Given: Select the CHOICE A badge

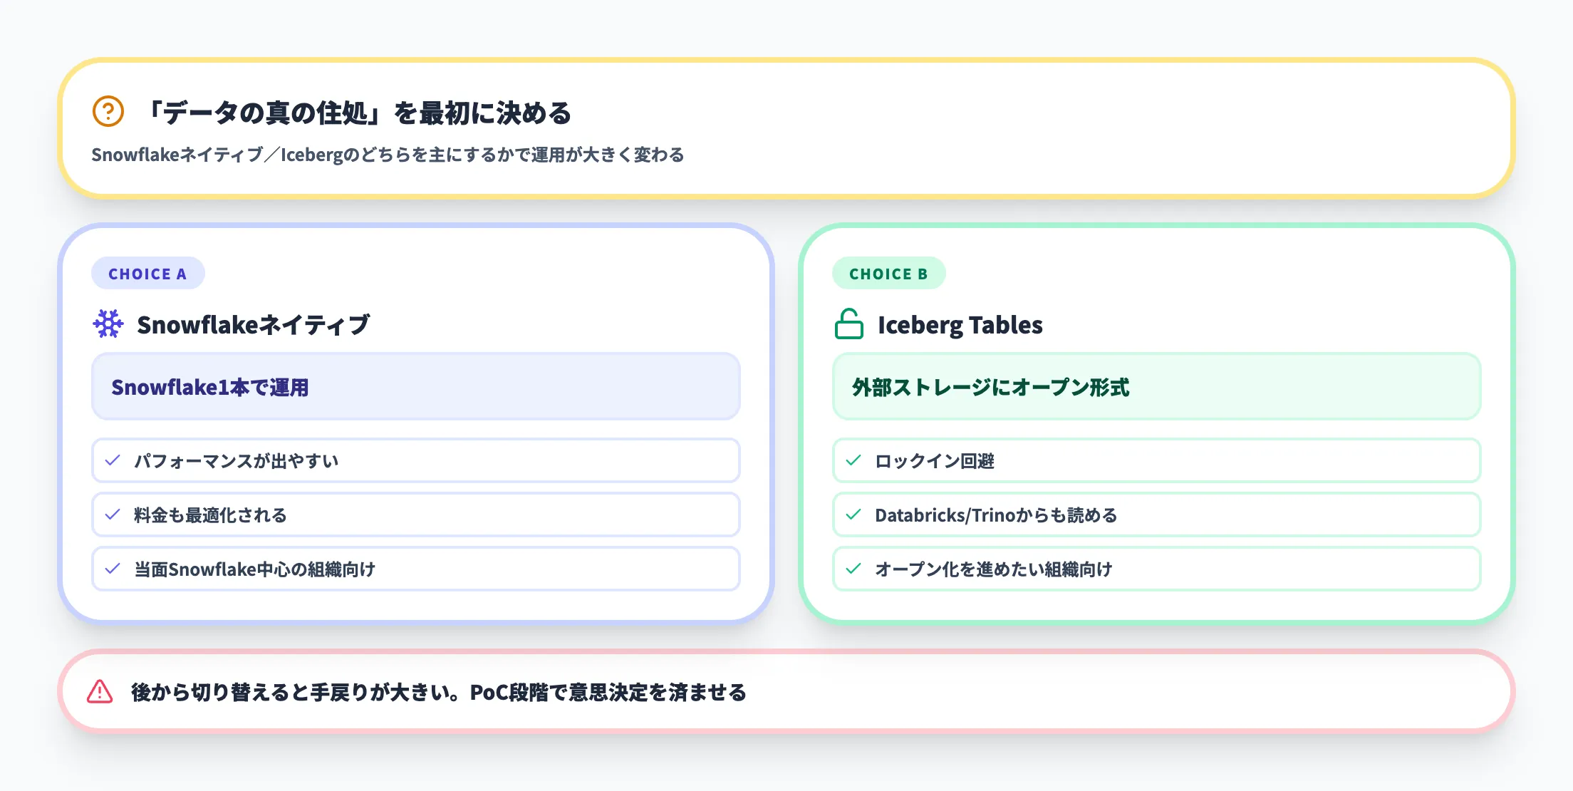Looking at the screenshot, I should 147,274.
